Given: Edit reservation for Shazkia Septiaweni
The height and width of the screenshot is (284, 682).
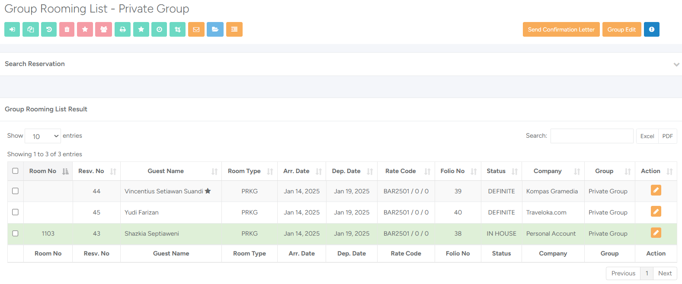Looking at the screenshot, I should click(x=656, y=233).
